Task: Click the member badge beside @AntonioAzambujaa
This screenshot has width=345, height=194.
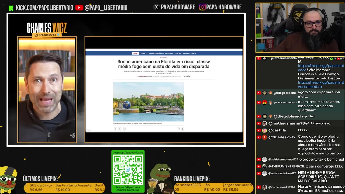Action: pos(270,103)
